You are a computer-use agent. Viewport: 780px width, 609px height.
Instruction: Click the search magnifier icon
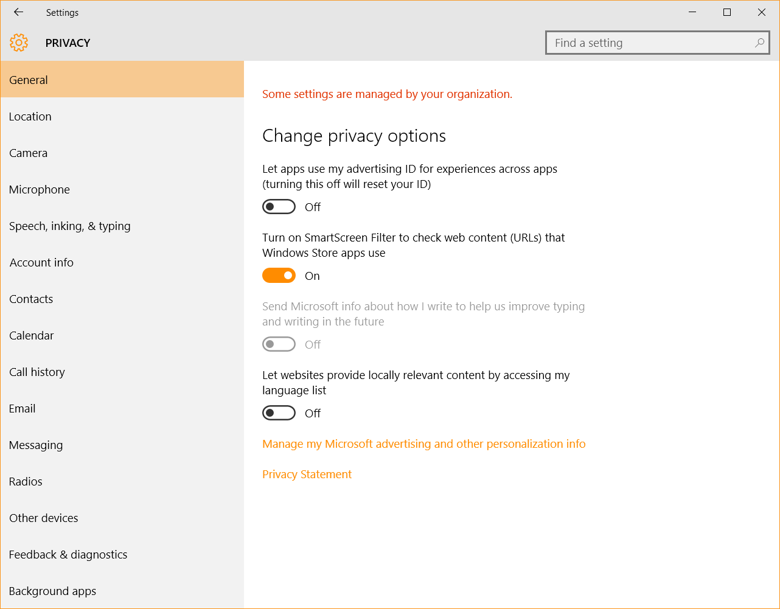tap(759, 43)
